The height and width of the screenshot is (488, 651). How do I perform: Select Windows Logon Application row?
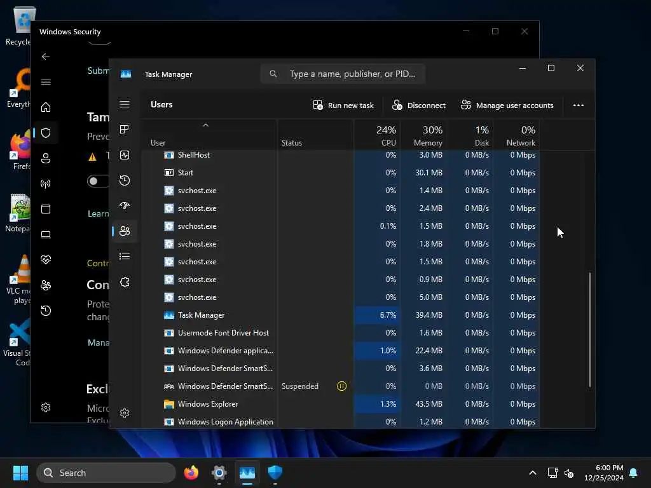341,422
